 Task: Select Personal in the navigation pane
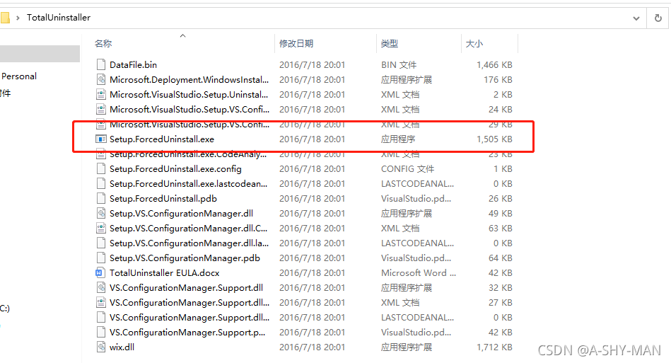pyautogui.click(x=19, y=76)
